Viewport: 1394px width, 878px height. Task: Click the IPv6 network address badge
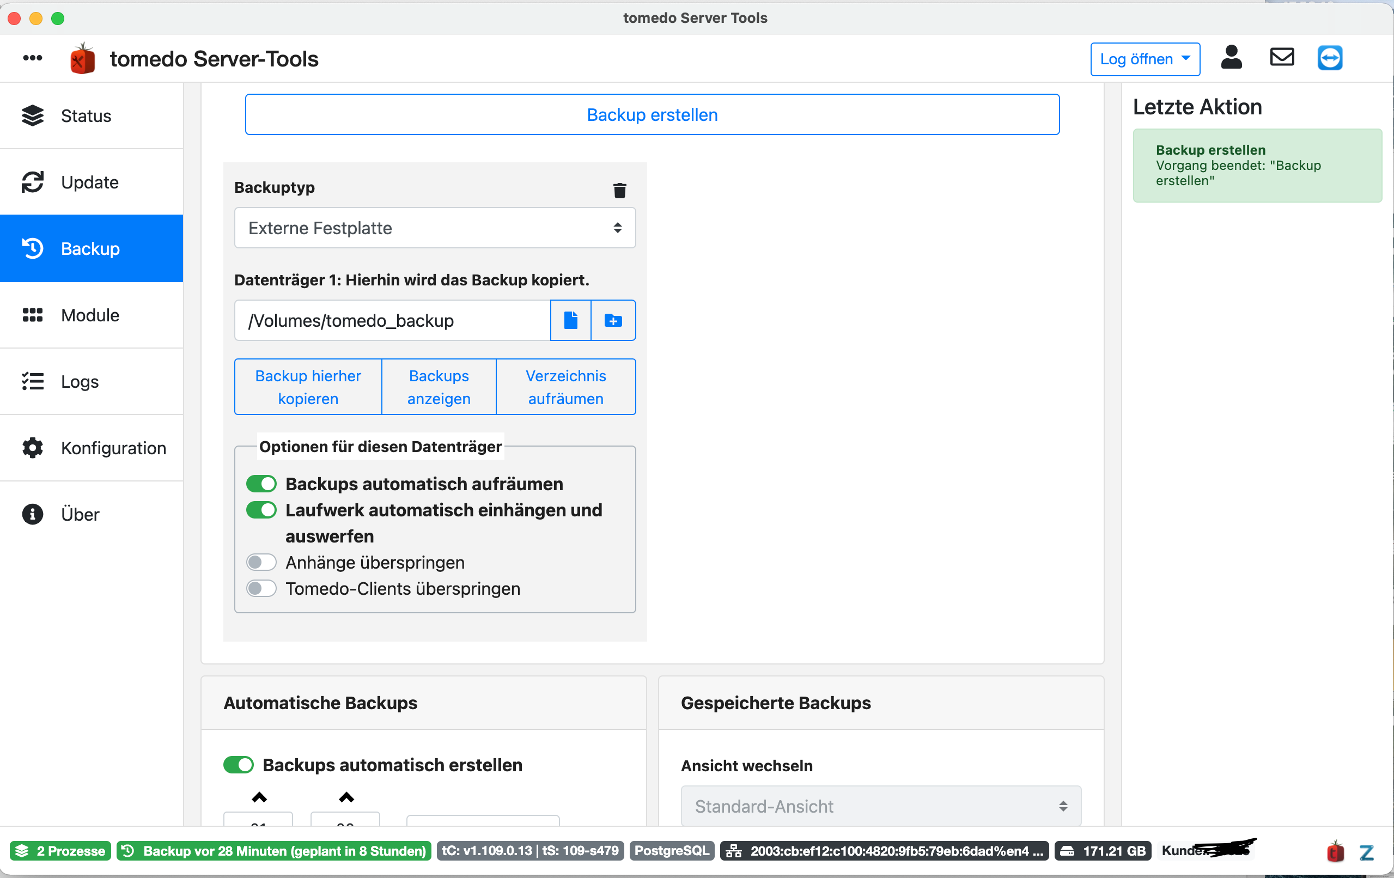tap(885, 851)
